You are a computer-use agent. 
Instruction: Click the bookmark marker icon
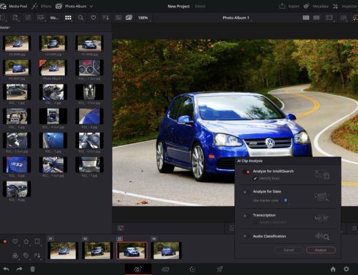[x=37, y=241]
